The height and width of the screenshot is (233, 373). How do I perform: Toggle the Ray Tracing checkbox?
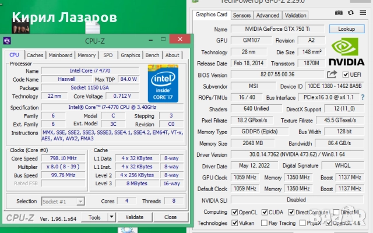[x=264, y=223]
